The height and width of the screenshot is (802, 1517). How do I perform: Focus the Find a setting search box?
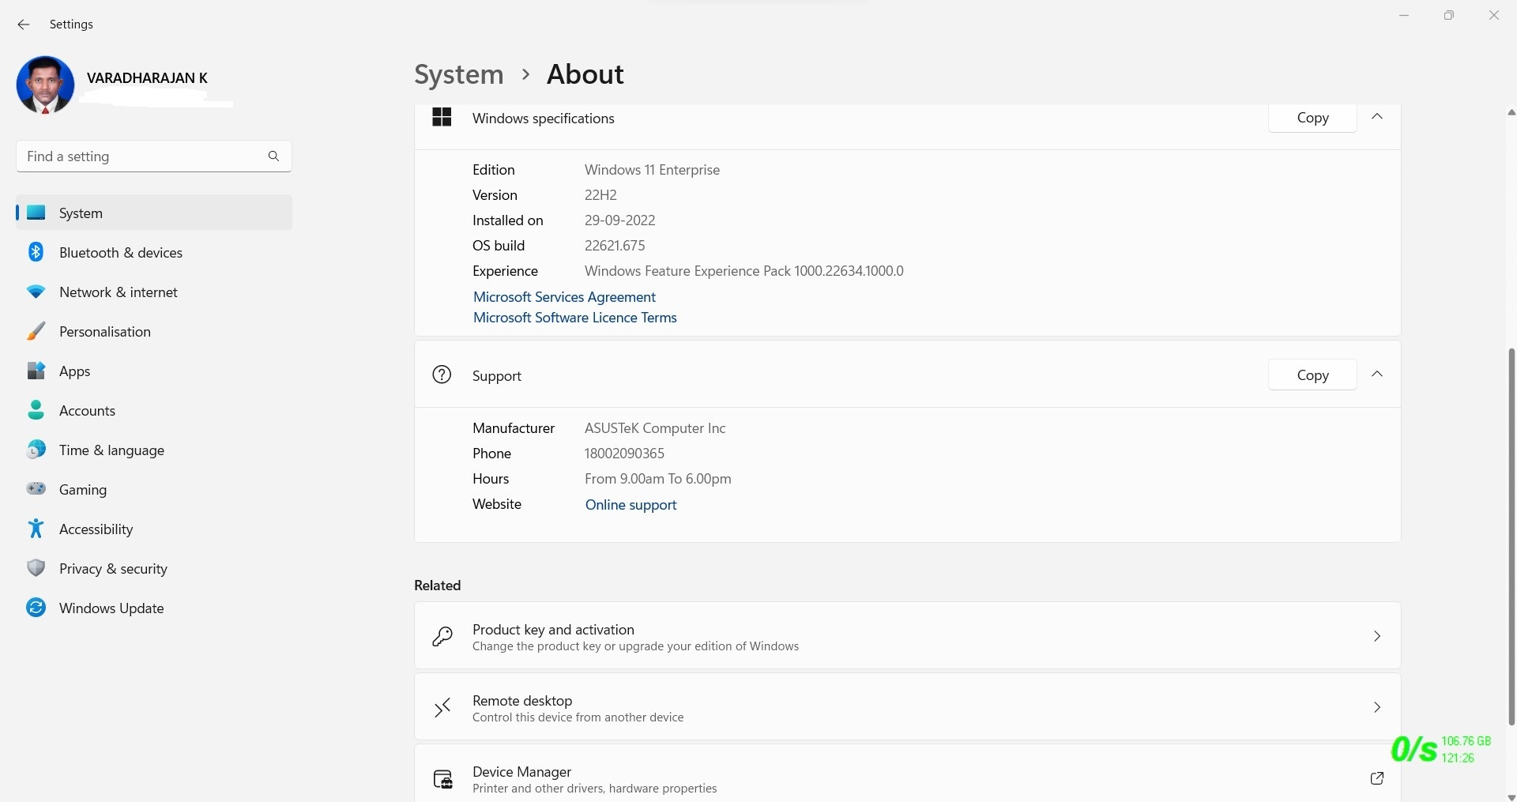[154, 156]
